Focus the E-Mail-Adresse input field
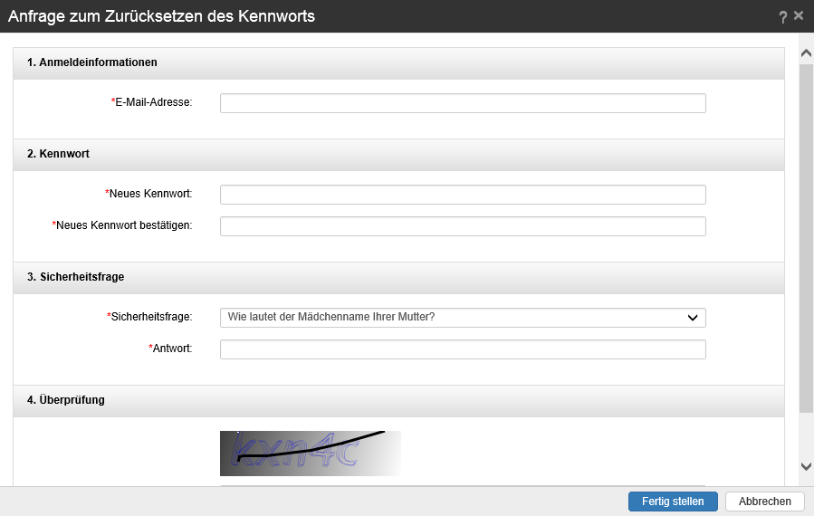814x516 pixels. tap(463, 103)
